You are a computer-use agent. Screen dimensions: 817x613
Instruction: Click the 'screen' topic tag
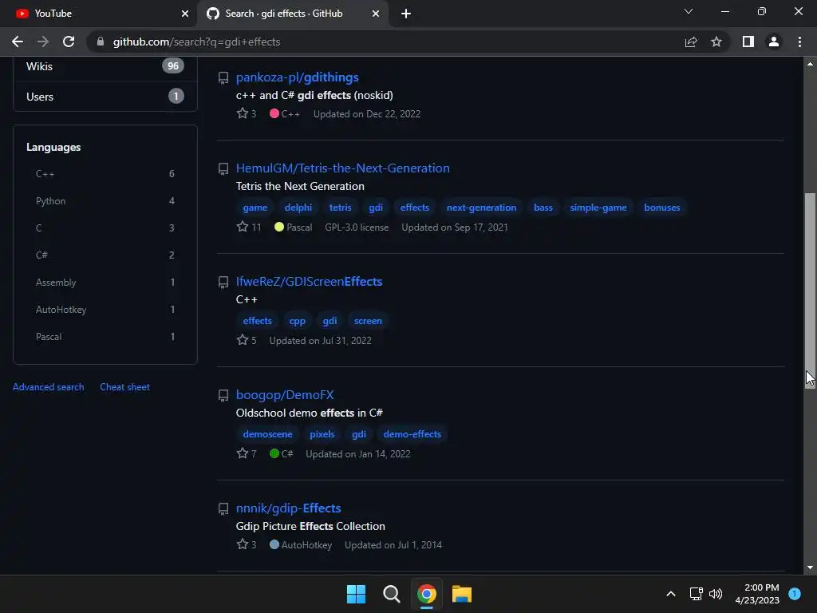coord(368,321)
